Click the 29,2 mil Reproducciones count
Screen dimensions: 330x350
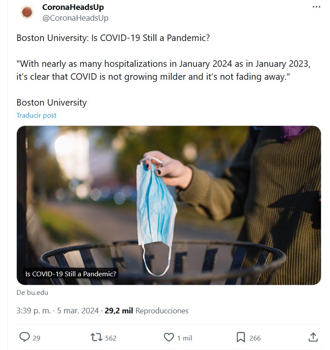pyautogui.click(x=146, y=311)
